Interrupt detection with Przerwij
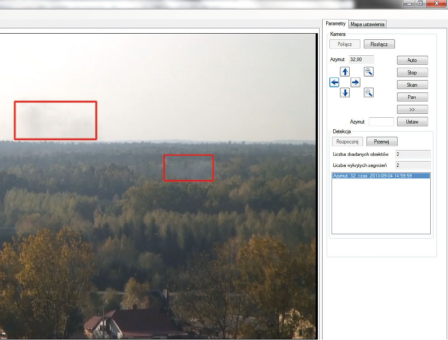Screen dimensions: 448x340 tap(382, 142)
